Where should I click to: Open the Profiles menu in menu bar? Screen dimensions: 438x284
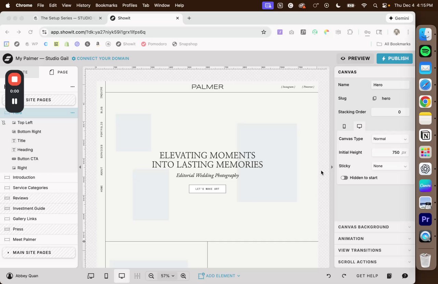coord(130,5)
